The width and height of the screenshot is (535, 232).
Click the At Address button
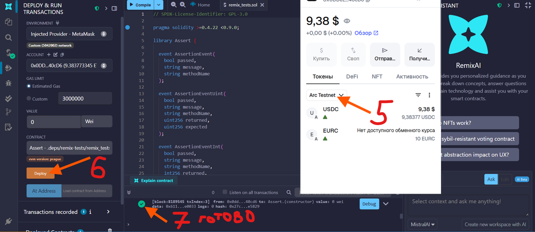pos(44,191)
